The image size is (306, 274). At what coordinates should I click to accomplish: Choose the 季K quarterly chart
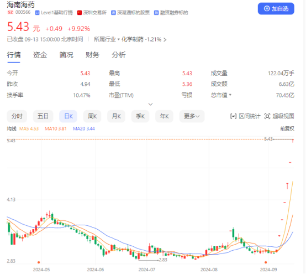click(x=140, y=116)
